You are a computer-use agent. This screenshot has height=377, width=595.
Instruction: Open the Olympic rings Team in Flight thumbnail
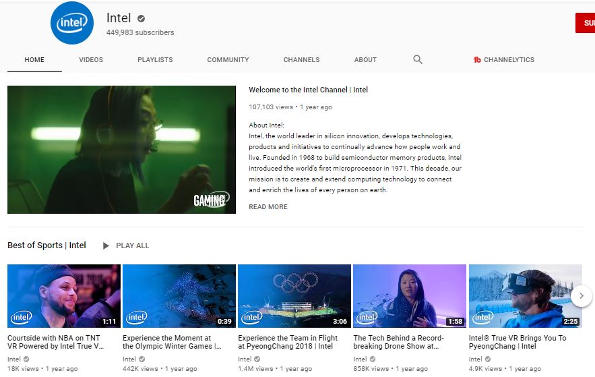tap(294, 296)
